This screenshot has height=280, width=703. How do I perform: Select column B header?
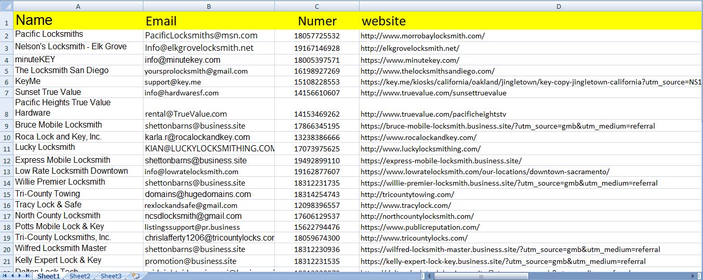[209, 6]
